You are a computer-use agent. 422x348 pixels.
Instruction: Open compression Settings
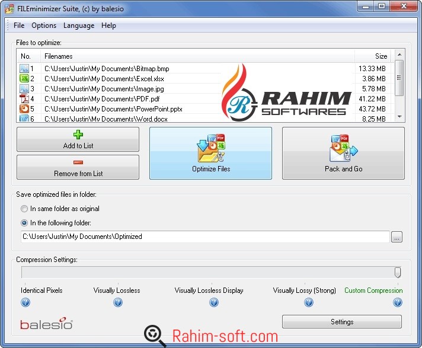click(x=342, y=322)
